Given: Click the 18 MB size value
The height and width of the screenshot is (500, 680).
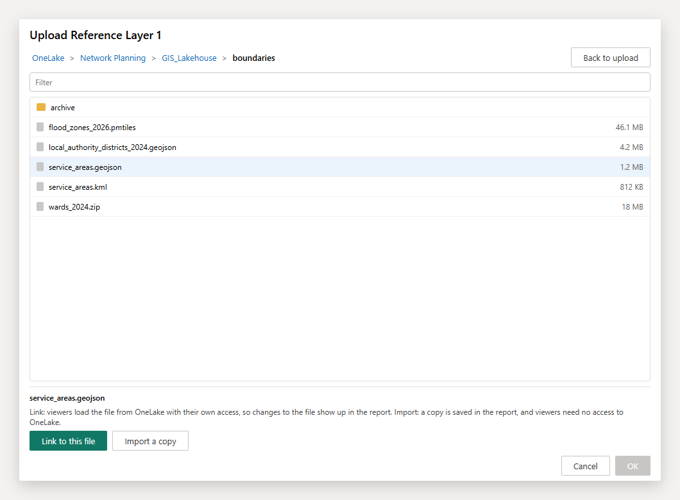Looking at the screenshot, I should point(633,207).
